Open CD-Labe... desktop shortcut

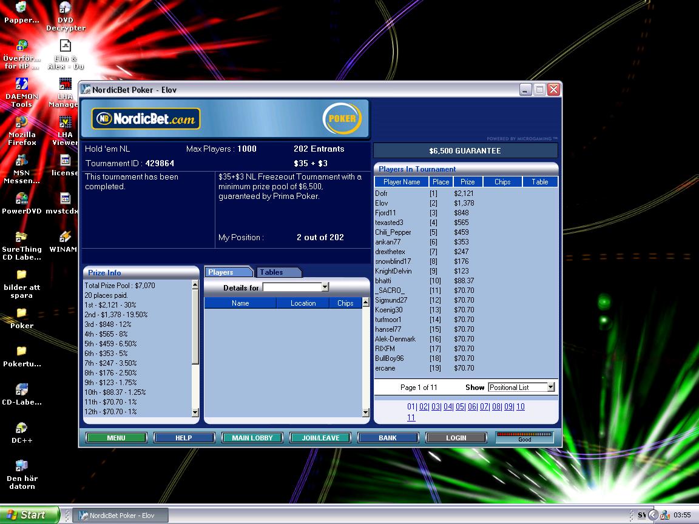(21, 395)
